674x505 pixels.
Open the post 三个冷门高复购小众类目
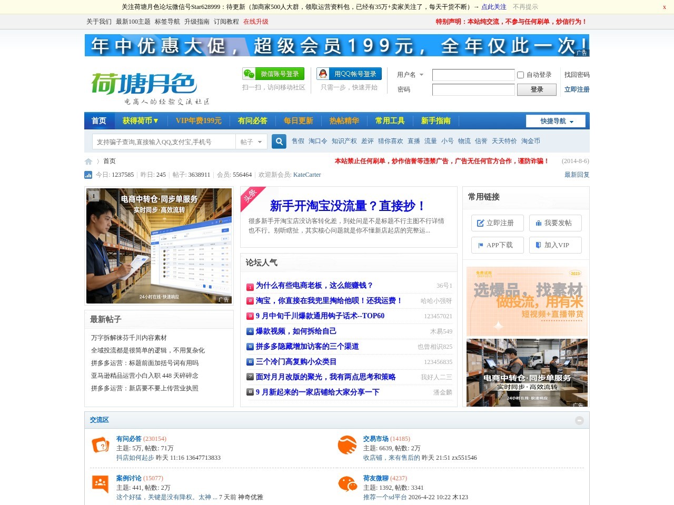pos(296,361)
